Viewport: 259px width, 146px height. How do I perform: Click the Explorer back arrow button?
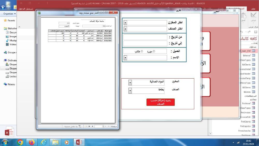3,7
